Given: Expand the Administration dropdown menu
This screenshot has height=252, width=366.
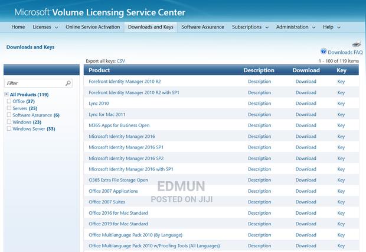Looking at the screenshot, I should (313, 27).
